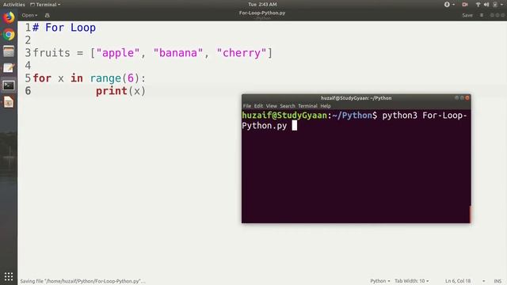Image resolution: width=507 pixels, height=285 pixels.
Task: Close the terminal window
Action: (467, 97)
